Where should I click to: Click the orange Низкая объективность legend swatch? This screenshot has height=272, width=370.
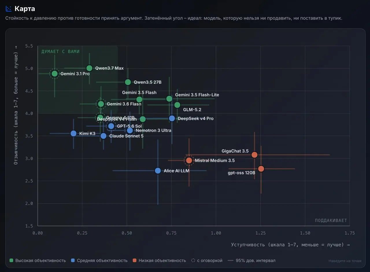pos(134,260)
